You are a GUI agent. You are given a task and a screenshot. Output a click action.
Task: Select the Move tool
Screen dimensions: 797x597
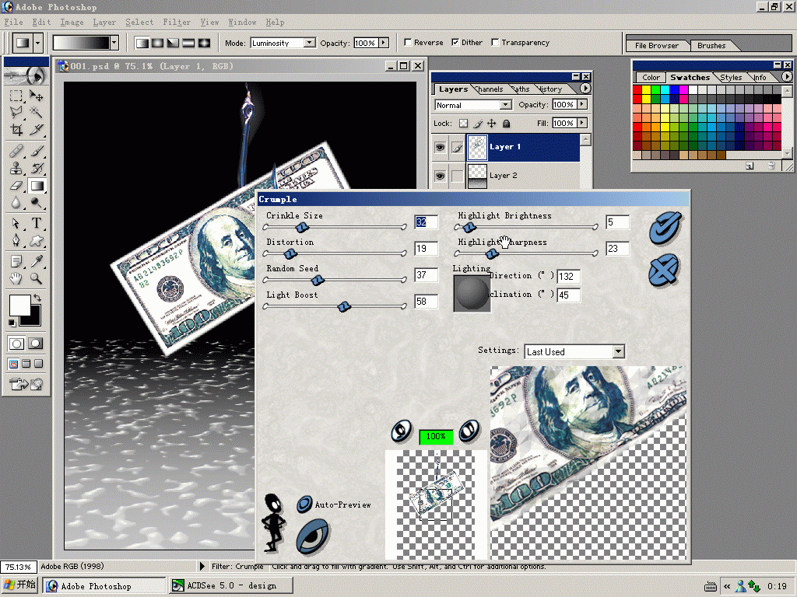pos(36,96)
